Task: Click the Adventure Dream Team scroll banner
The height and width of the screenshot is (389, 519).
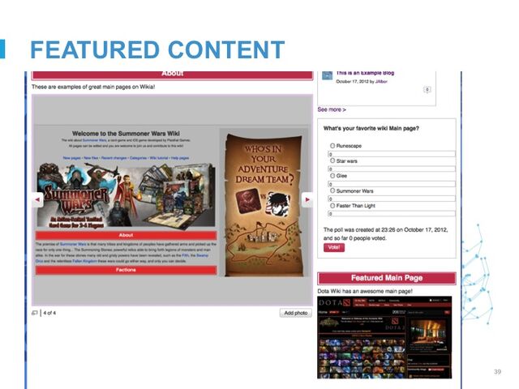Action: point(264,204)
